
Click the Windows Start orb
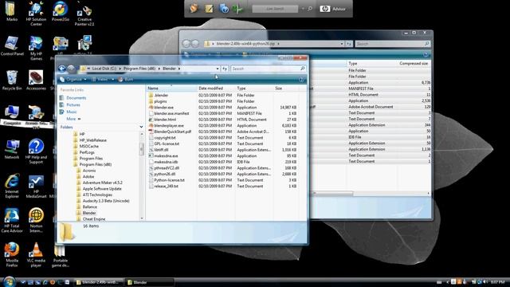[9, 281]
